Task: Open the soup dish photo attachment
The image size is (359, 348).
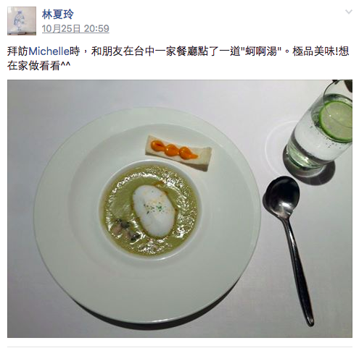Action: pos(180,208)
